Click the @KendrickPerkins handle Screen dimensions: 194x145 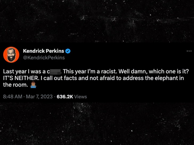(44, 58)
